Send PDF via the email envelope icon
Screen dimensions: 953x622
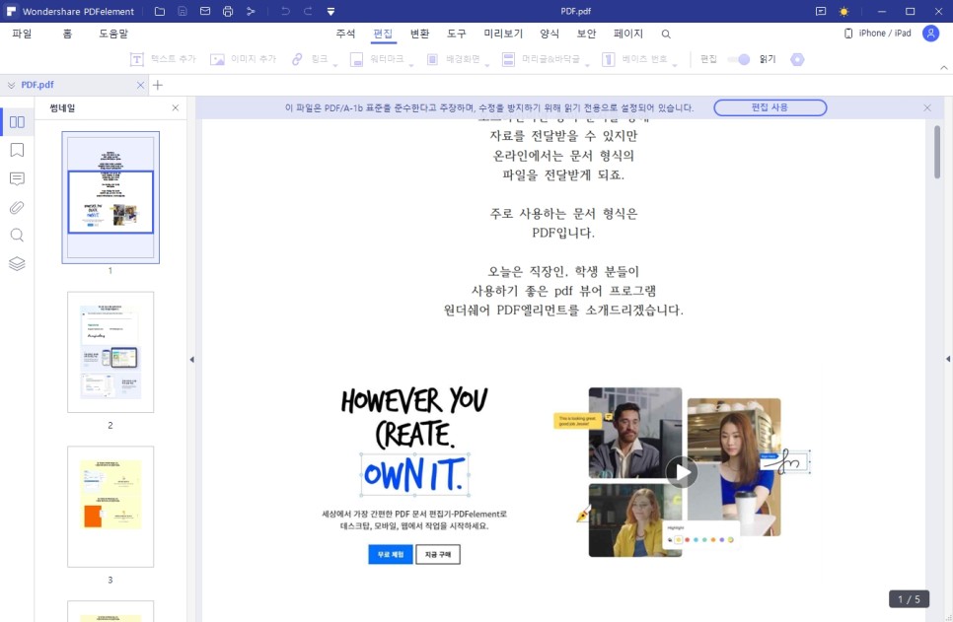coord(205,11)
